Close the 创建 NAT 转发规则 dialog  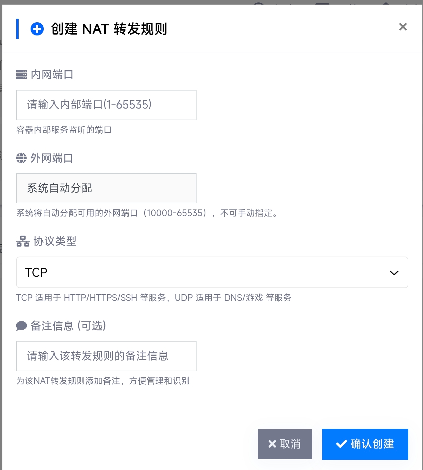[403, 27]
